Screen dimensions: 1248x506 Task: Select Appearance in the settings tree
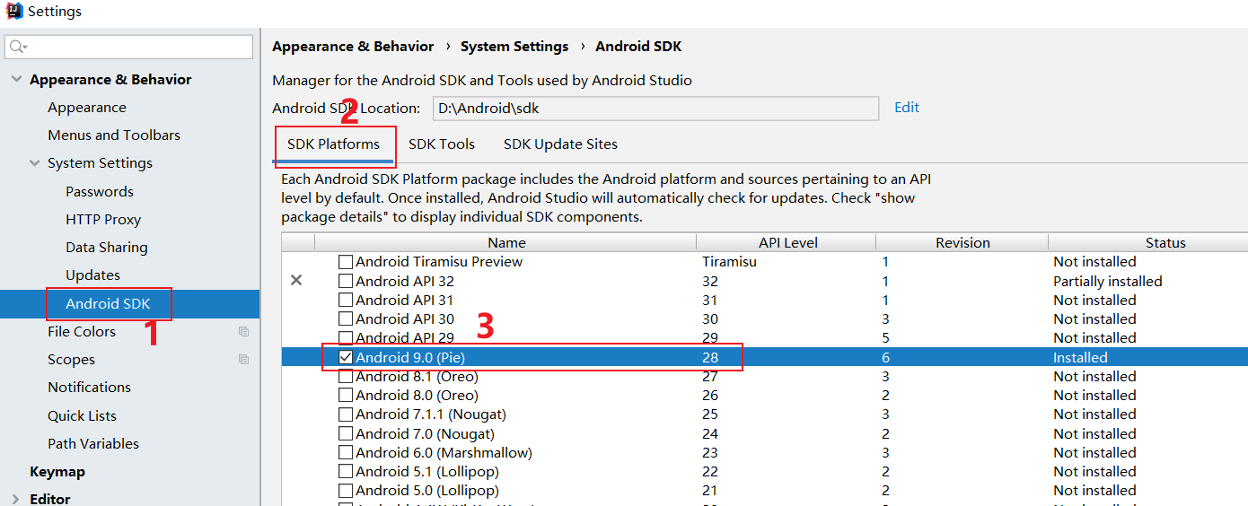coord(87,108)
